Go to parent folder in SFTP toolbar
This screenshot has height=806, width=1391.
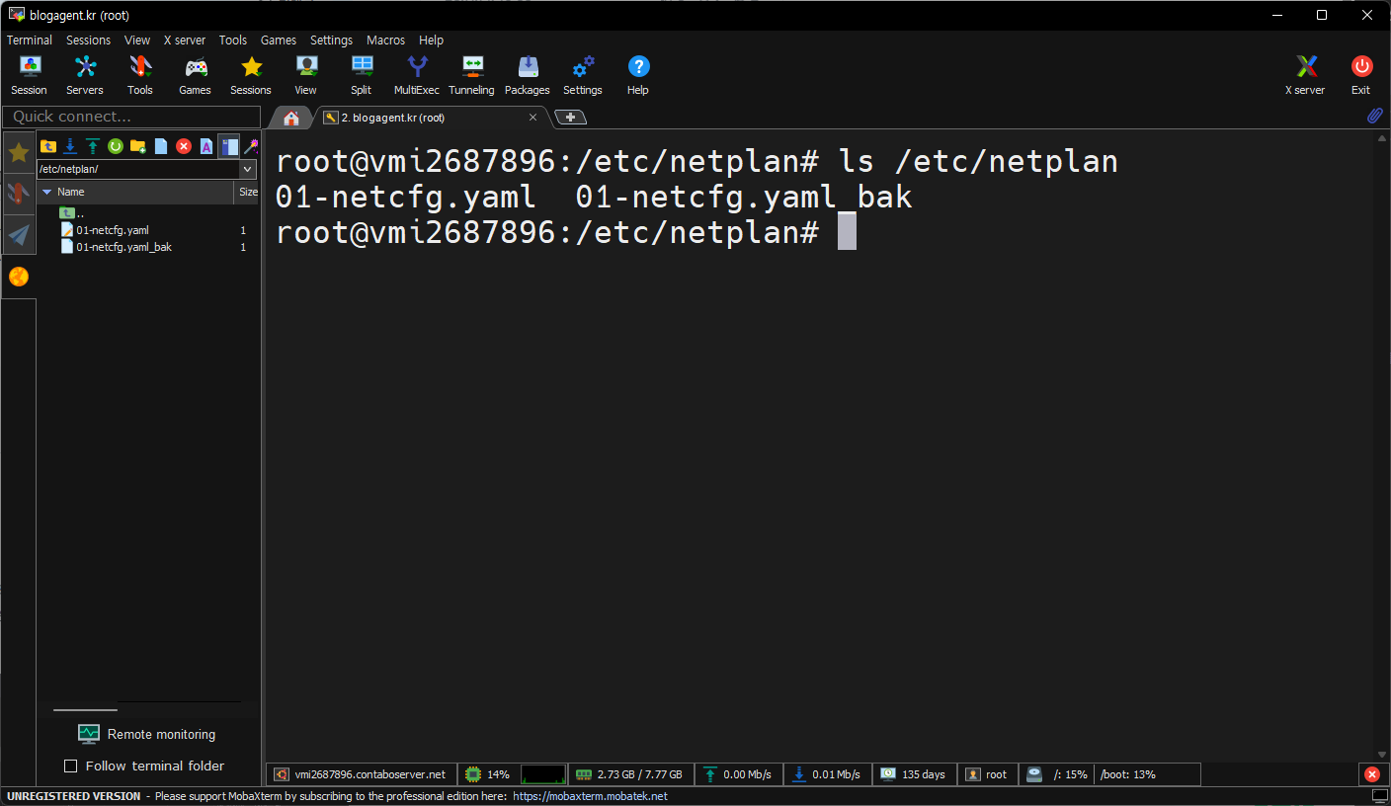(48, 146)
